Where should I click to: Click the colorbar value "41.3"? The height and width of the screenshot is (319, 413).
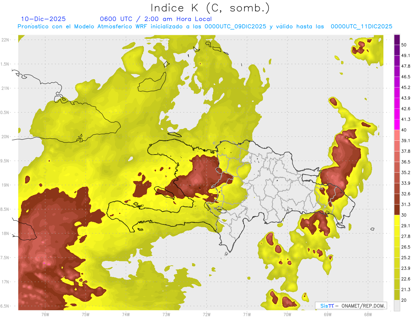pos(406,119)
